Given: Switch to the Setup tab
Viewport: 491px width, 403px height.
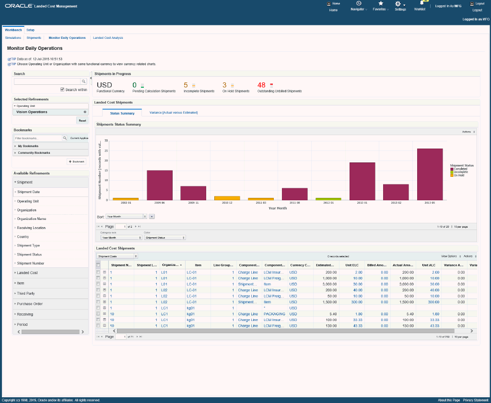Looking at the screenshot, I should click(30, 30).
